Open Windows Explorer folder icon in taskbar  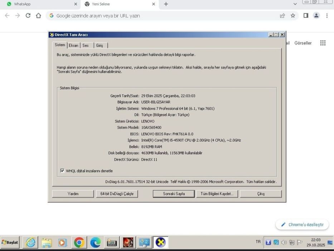(x=47, y=242)
